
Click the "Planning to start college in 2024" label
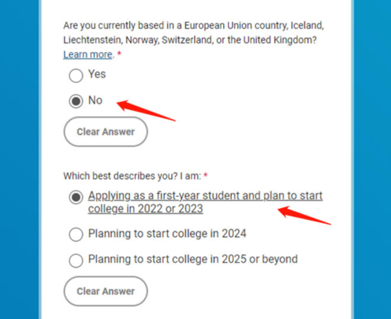tap(167, 234)
